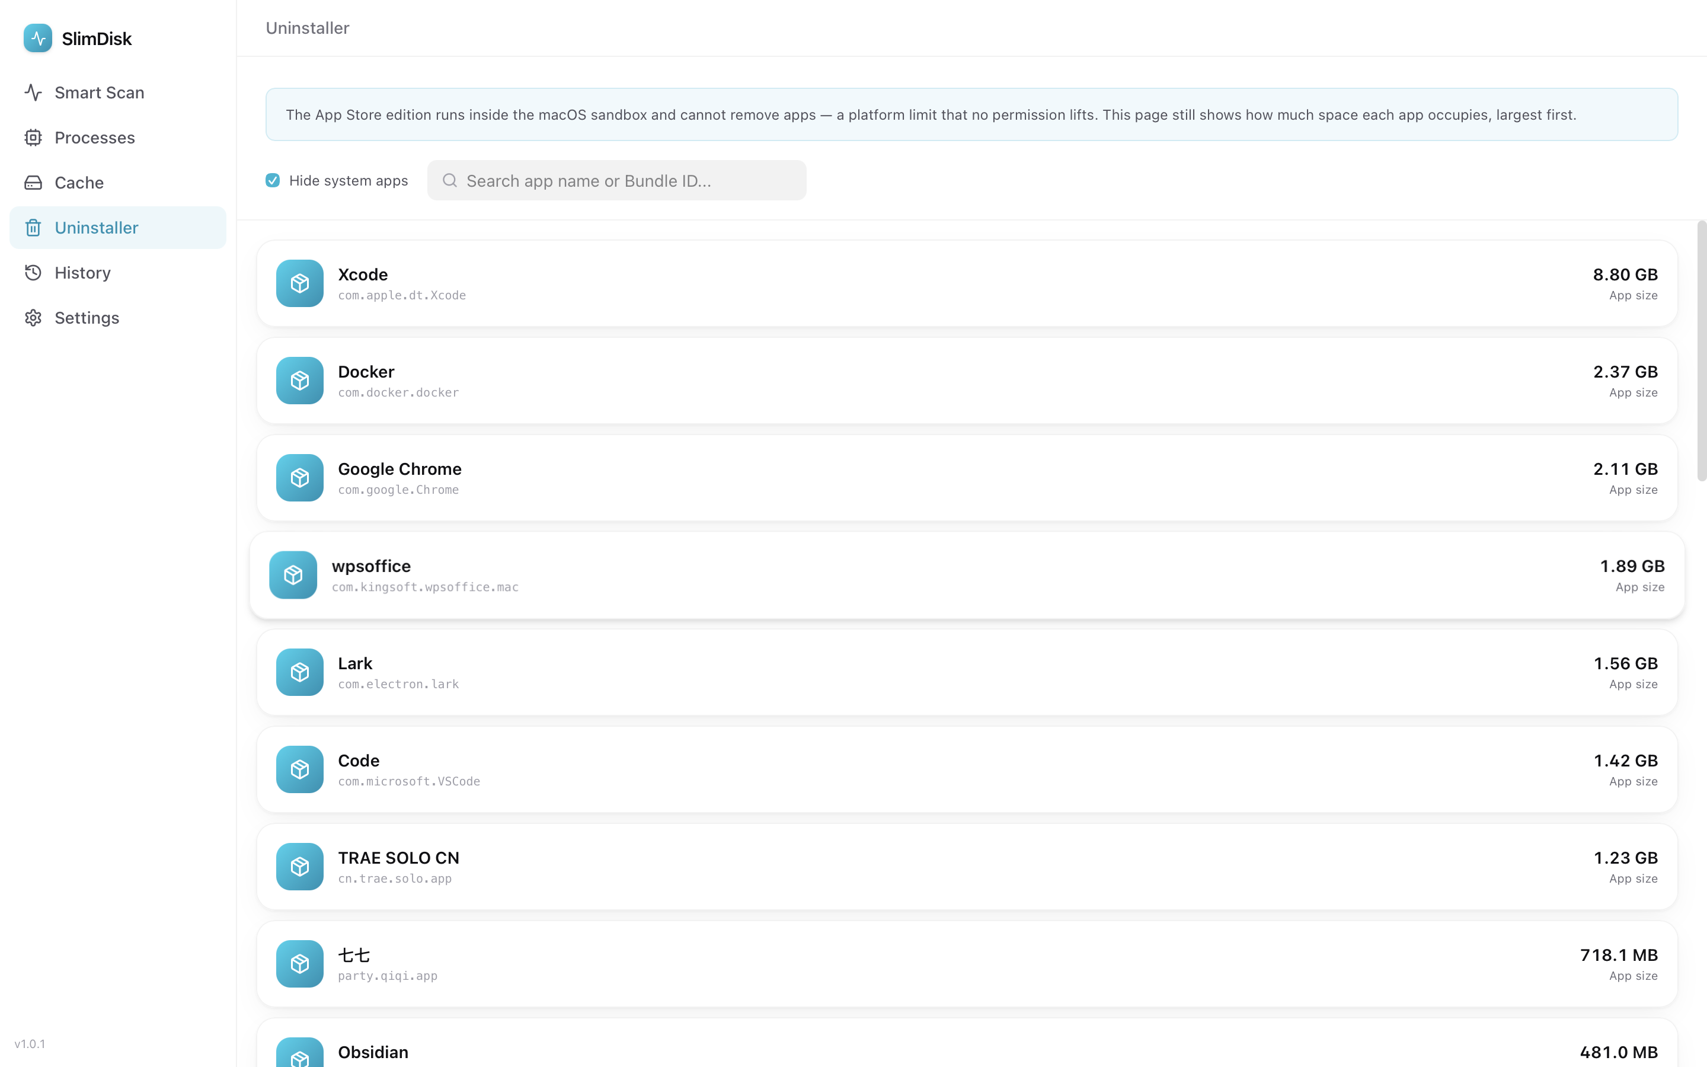Click the Google Chrome package icon
Viewport: 1707px width, 1067px height.
pos(300,478)
